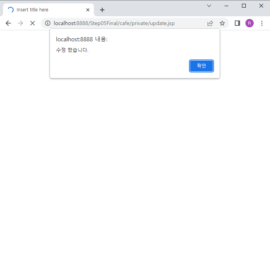View site information icon in address bar

coord(48,23)
